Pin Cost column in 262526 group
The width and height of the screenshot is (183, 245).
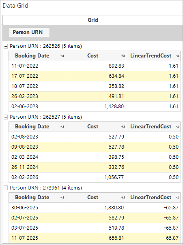[x=123, y=56]
